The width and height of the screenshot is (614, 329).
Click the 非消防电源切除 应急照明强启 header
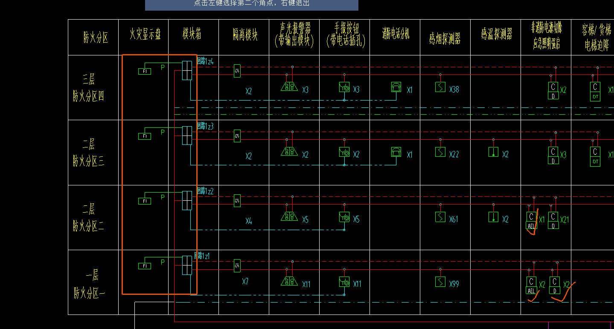coord(547,36)
